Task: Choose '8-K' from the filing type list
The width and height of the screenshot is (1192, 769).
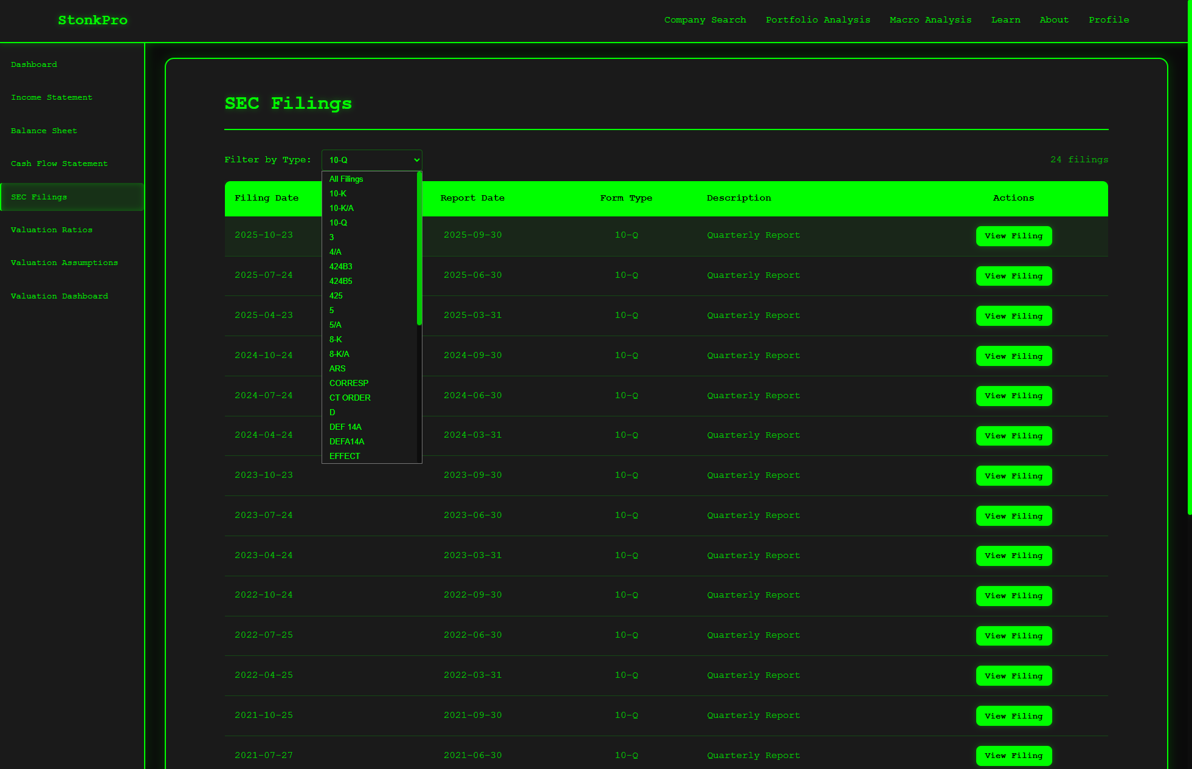Action: pyautogui.click(x=336, y=340)
